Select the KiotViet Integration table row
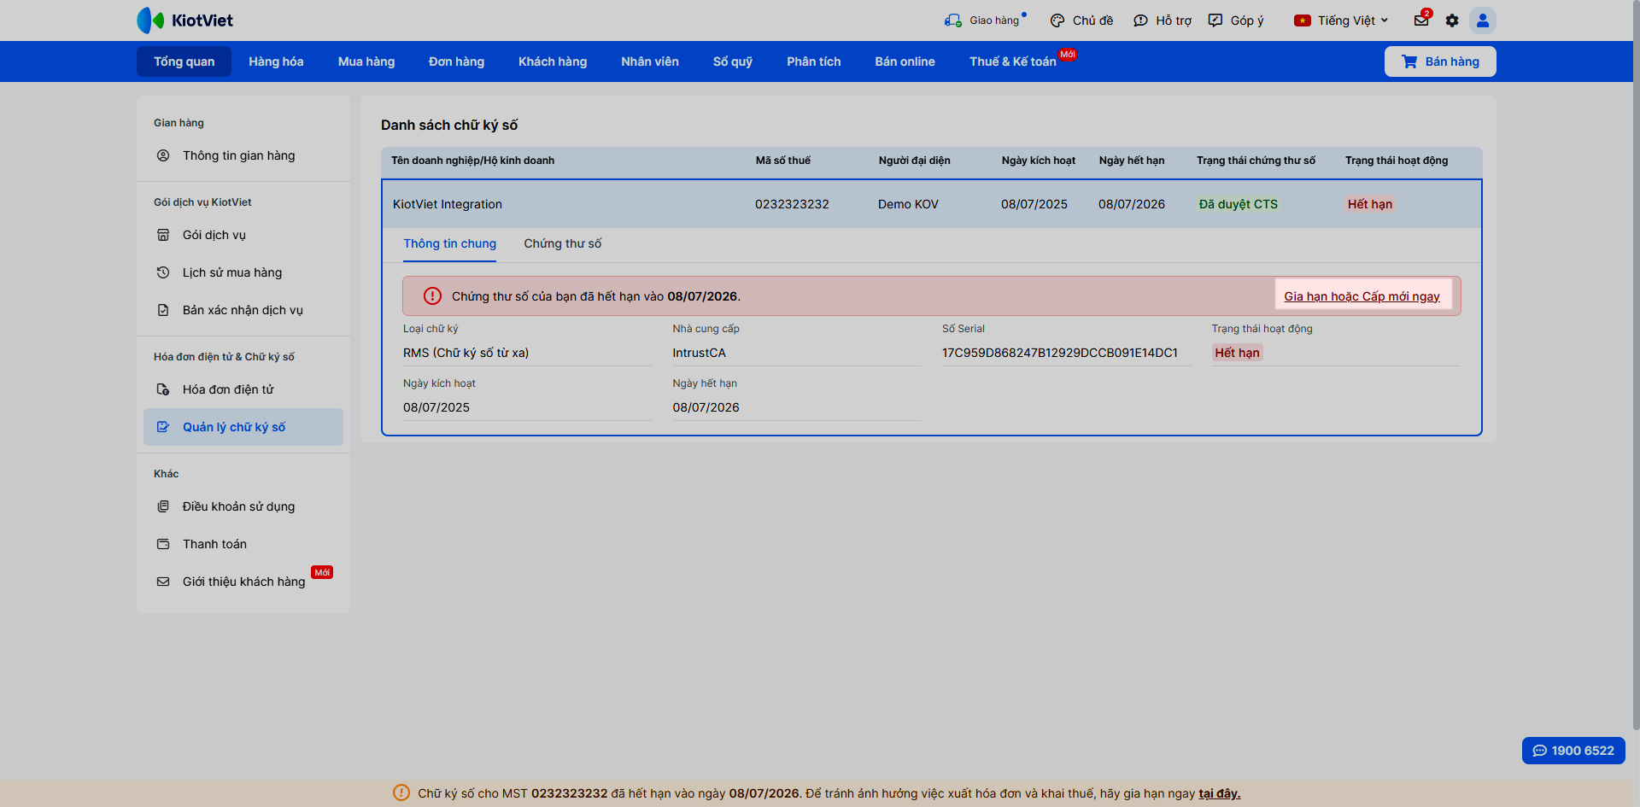 [932, 204]
